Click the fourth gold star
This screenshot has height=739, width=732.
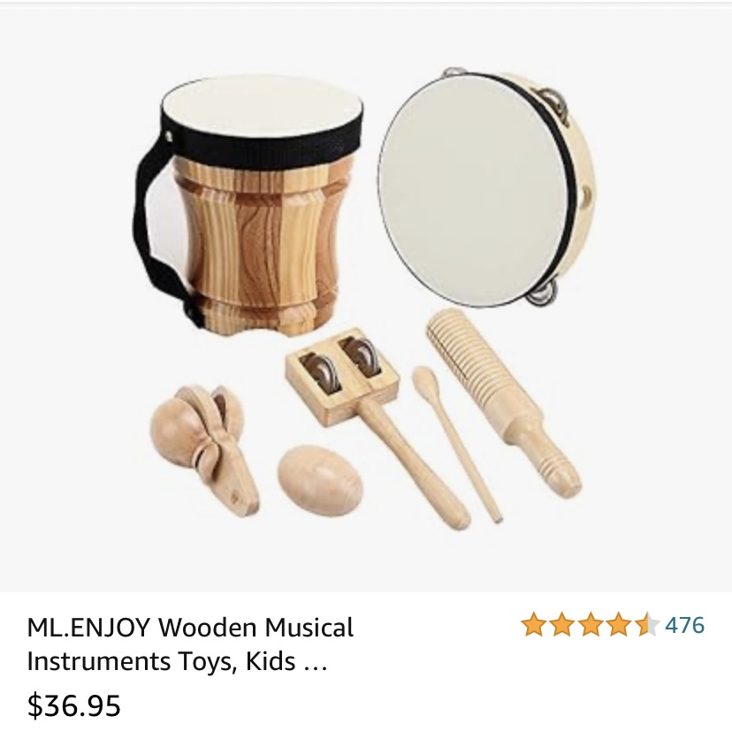(x=617, y=625)
